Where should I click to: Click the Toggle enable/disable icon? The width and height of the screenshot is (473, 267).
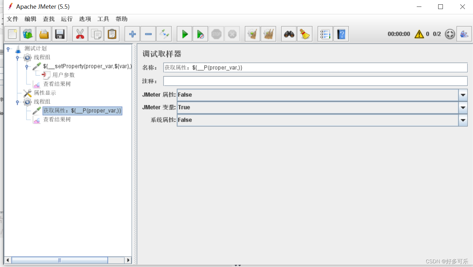(x=164, y=34)
